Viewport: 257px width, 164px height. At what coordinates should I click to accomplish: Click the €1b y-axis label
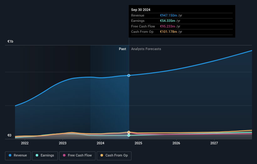(10, 41)
